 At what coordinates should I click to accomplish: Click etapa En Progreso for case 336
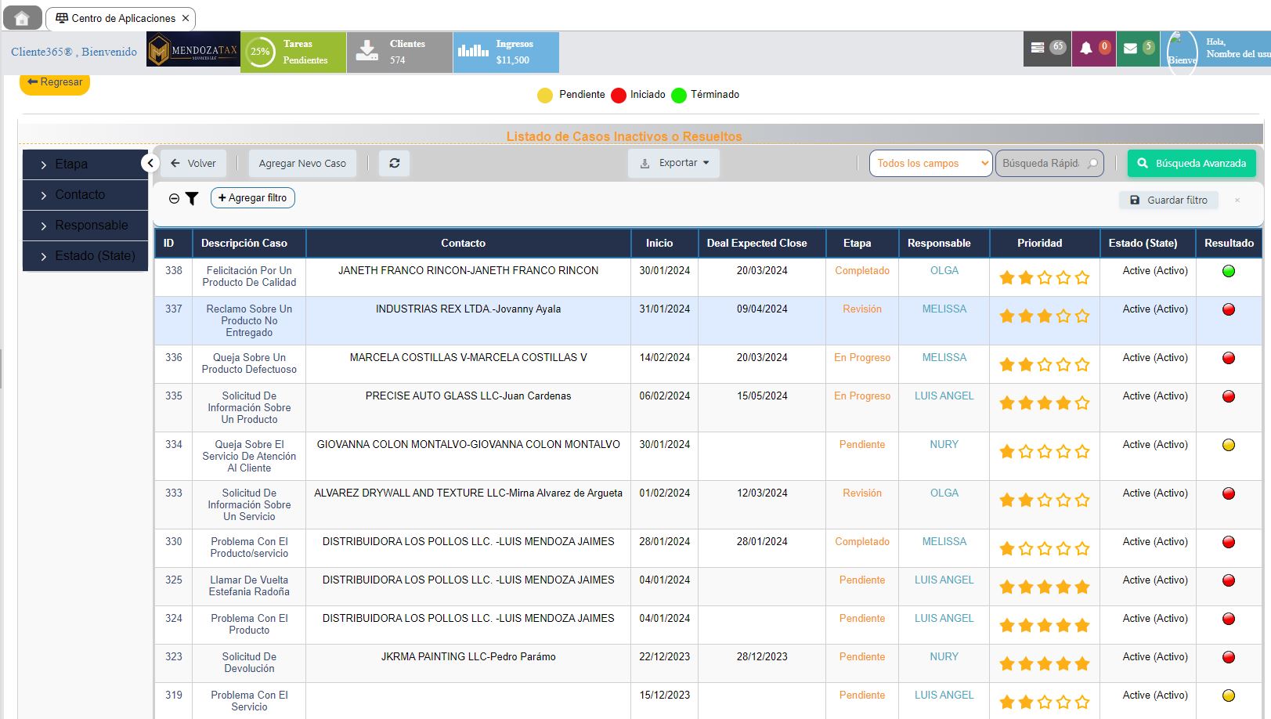861,358
